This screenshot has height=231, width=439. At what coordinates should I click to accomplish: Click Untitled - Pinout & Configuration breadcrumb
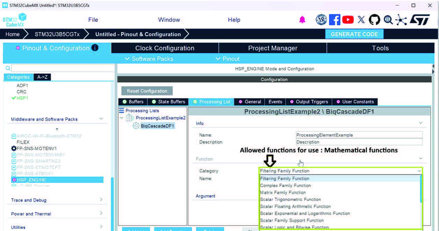138,34
